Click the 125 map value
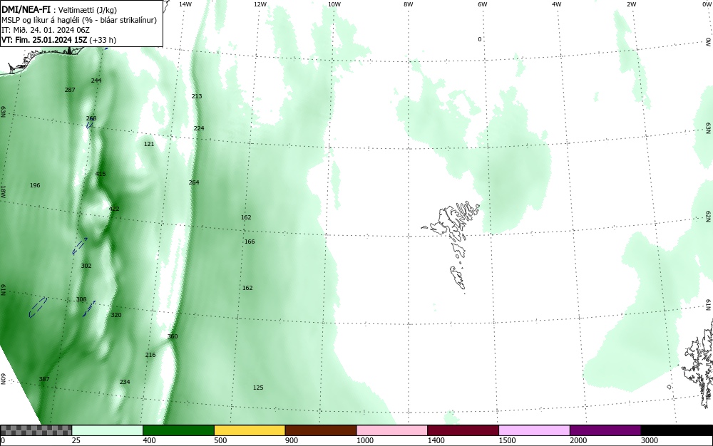 pyautogui.click(x=258, y=388)
